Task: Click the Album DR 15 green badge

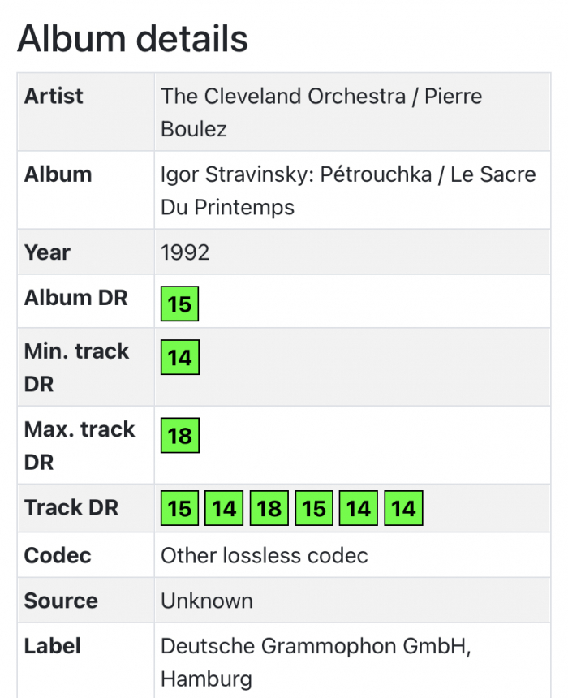Action: tap(179, 304)
